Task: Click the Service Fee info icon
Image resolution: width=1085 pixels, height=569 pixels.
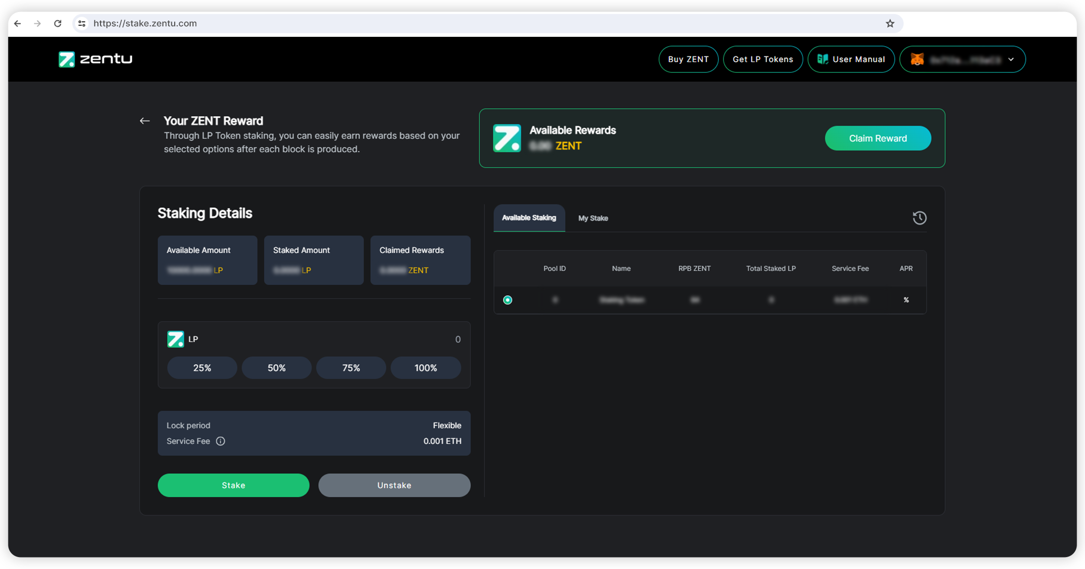Action: (220, 441)
